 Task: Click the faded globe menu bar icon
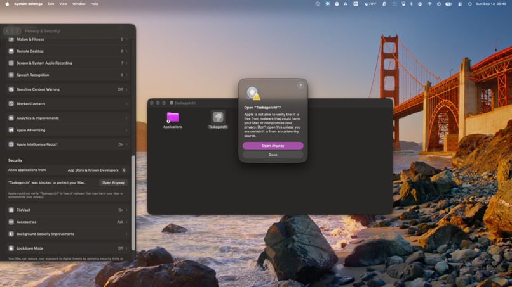click(x=318, y=4)
